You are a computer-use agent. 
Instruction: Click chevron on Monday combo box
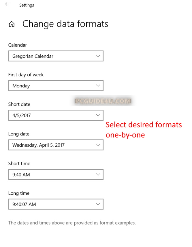98,86
